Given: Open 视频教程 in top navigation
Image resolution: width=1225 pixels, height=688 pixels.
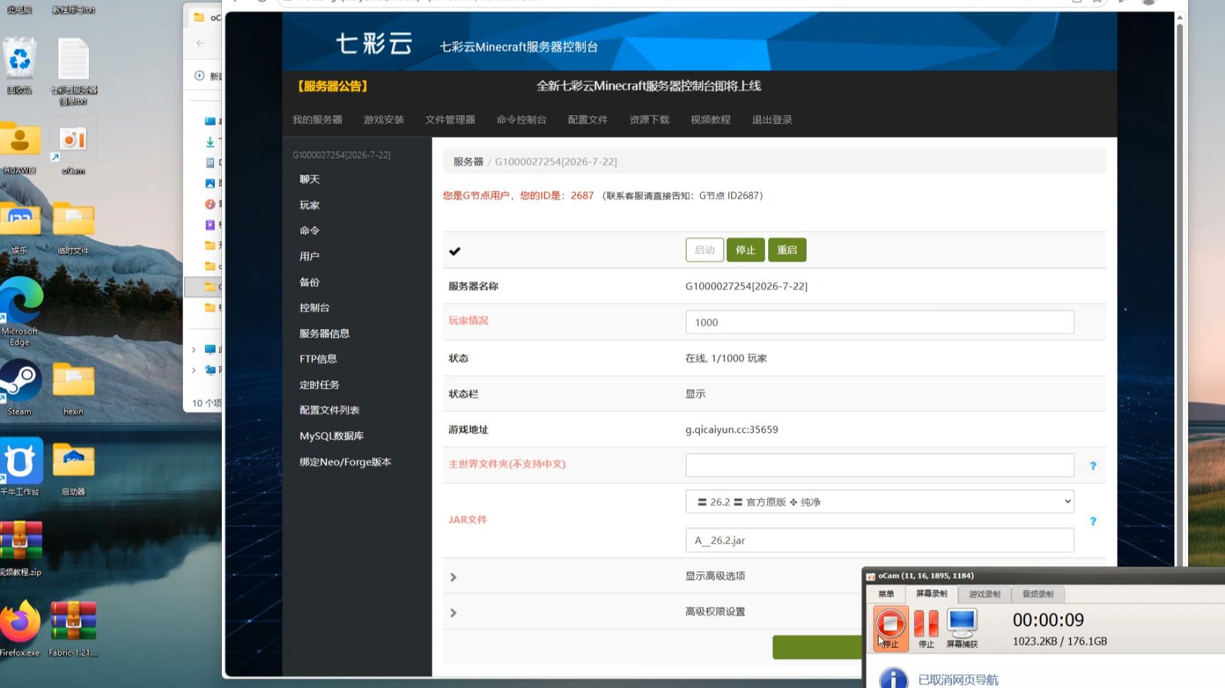Looking at the screenshot, I should 710,119.
